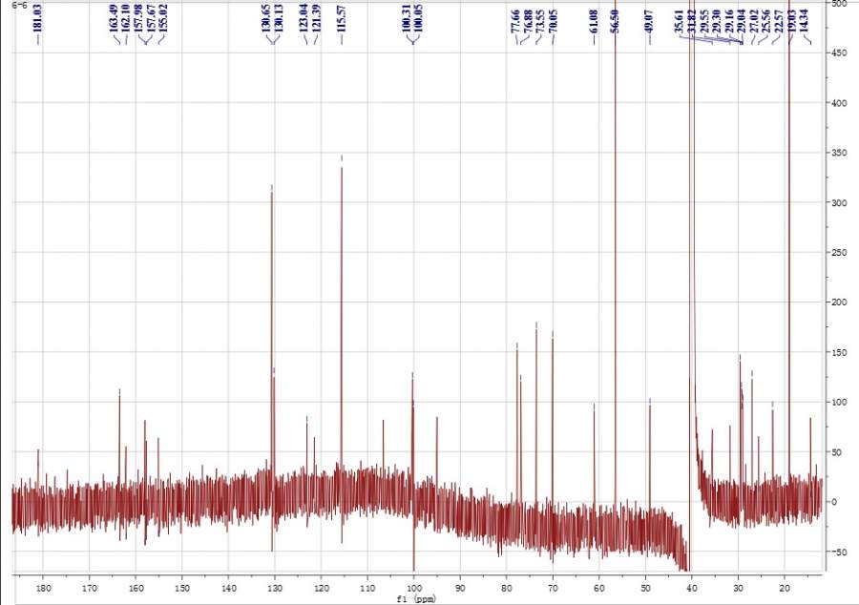Highlight the 27.02 peak label
The image size is (859, 605).
754,21
